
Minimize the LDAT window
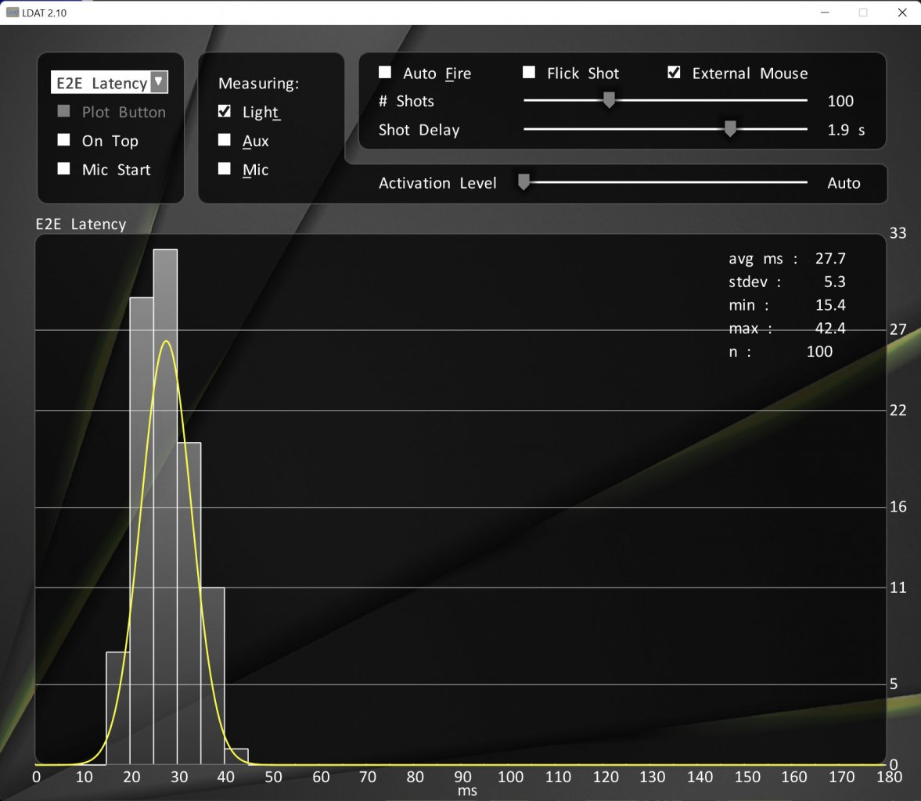pos(825,13)
